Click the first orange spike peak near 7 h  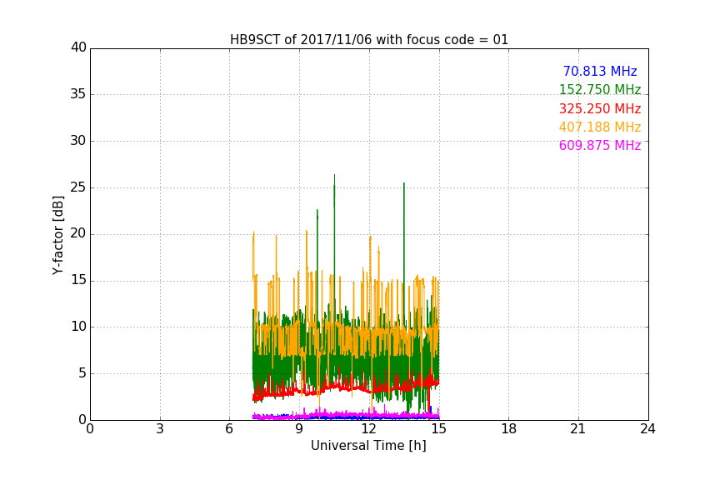[x=253, y=232]
